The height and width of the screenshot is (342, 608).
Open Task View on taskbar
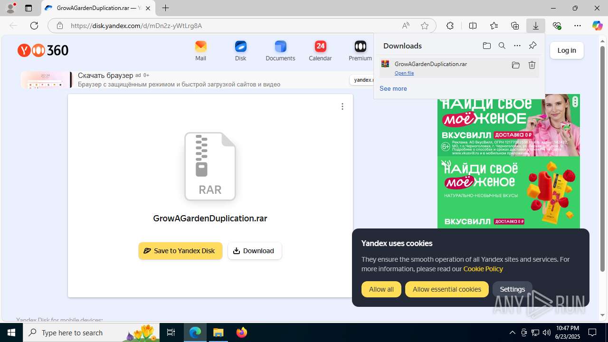tap(171, 332)
